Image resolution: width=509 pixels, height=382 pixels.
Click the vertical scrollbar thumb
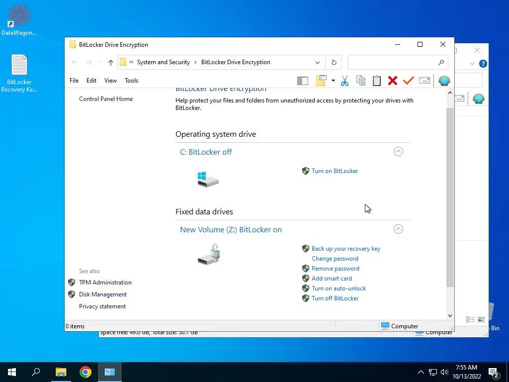449,197
